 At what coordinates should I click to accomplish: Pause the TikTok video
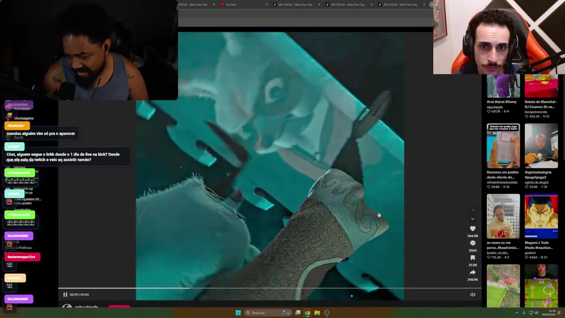(65, 295)
